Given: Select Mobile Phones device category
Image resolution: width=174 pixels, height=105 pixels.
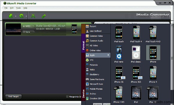Looking at the screenshot, I should click(x=98, y=89).
